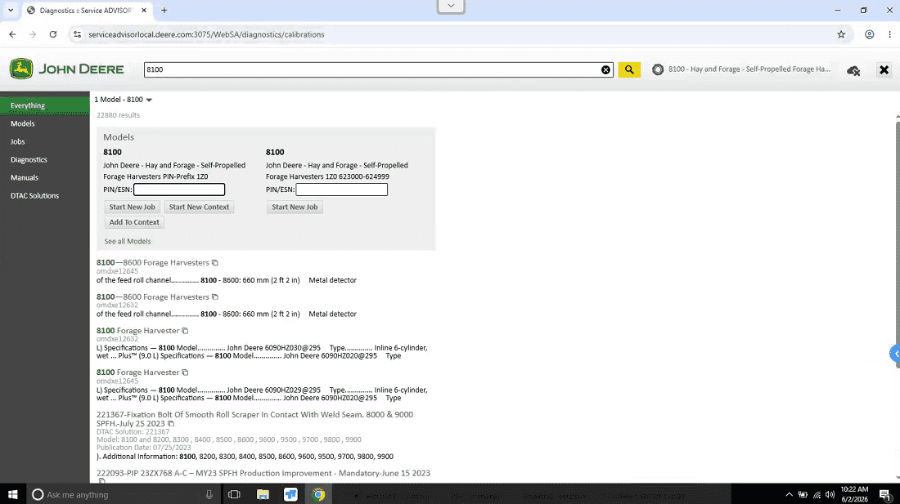Expand the 1 Model - 8100 dropdown
900x504 pixels.
coord(124,100)
